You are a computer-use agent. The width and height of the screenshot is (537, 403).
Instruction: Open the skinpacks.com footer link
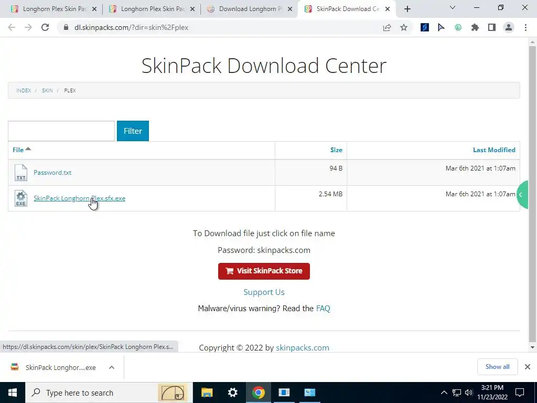pyautogui.click(x=303, y=347)
